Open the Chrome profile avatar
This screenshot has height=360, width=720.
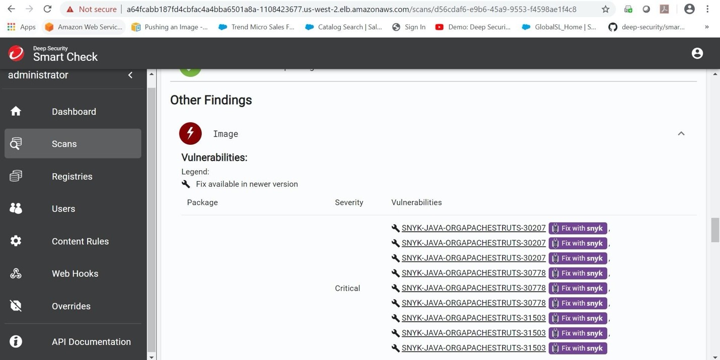pyautogui.click(x=689, y=9)
